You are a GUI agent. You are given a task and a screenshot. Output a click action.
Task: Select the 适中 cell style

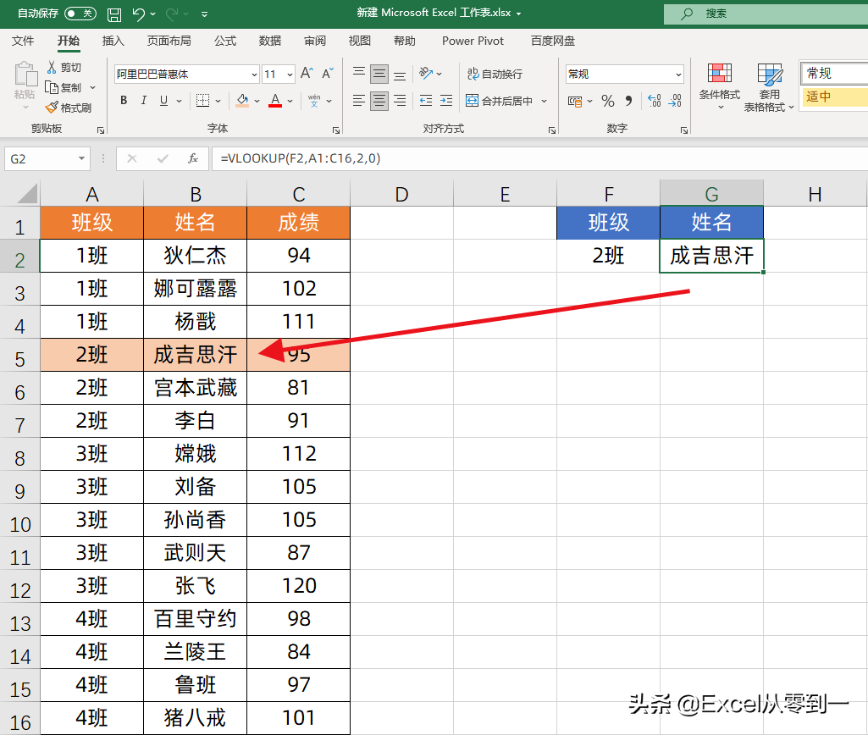pos(834,97)
